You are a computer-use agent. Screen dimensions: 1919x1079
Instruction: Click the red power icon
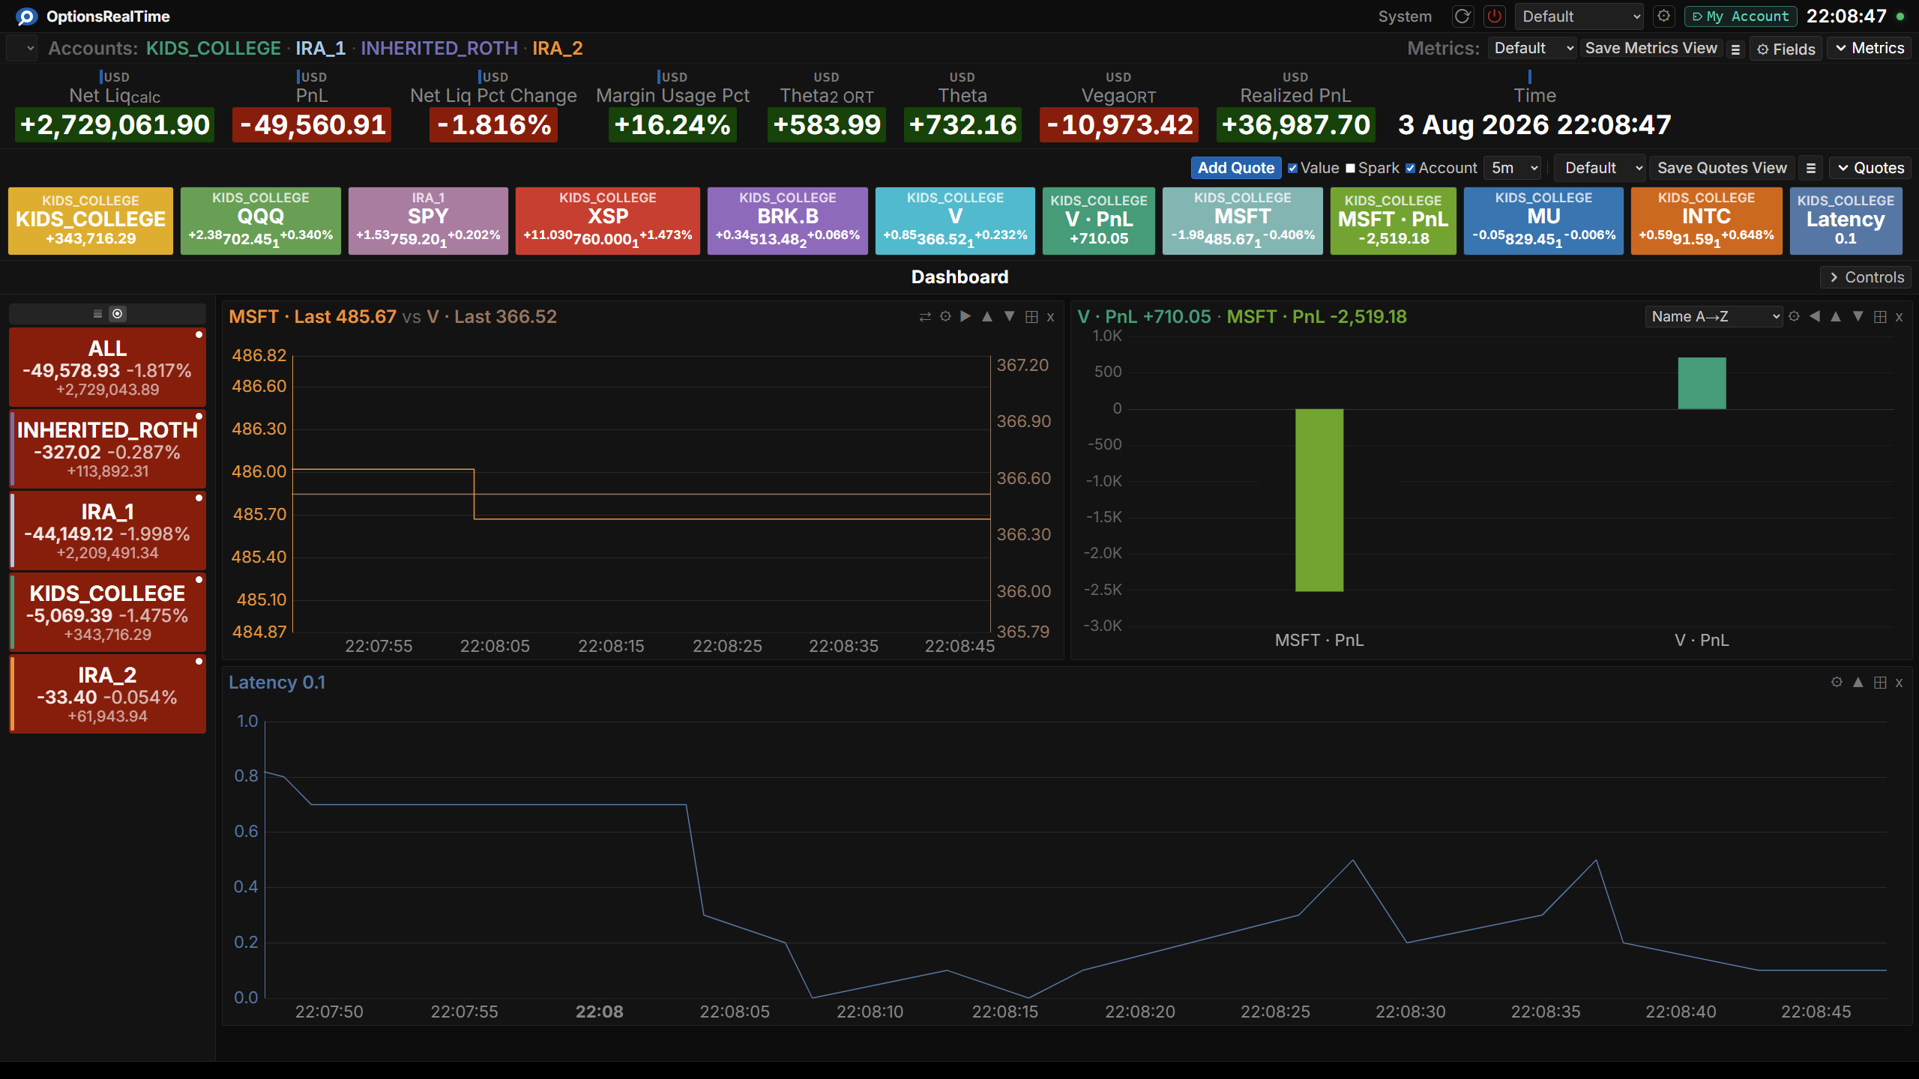pos(1494,16)
